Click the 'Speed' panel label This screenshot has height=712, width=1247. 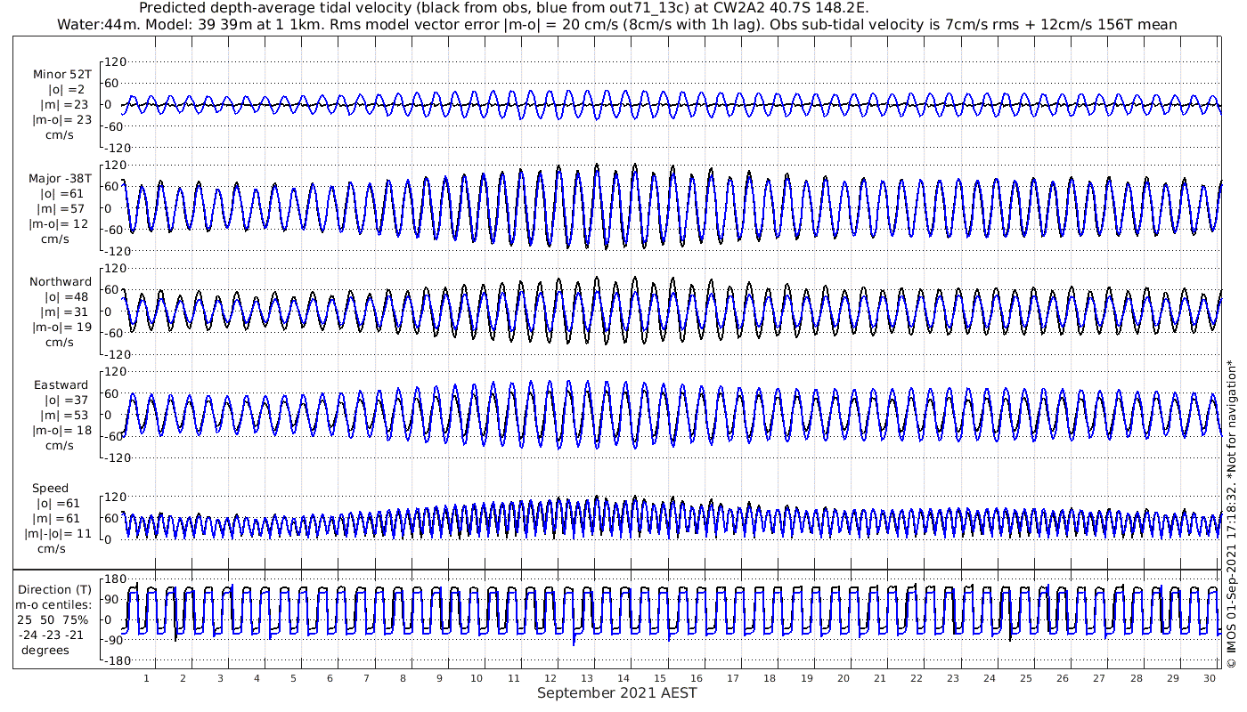pos(50,488)
